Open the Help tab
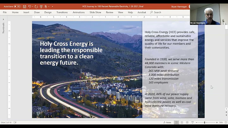This screenshot has height=128, width=228. tap(130, 12)
